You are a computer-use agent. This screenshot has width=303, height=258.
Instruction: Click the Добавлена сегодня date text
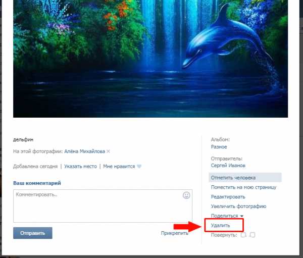[x=35, y=167]
